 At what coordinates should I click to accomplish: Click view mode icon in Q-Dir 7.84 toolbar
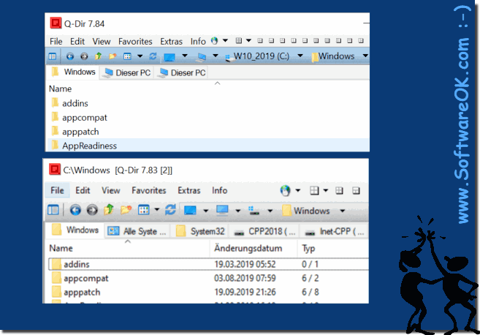[127, 56]
